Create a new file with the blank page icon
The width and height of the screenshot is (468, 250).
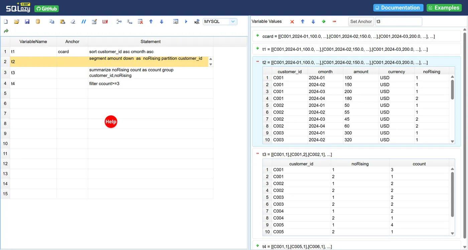point(6,21)
